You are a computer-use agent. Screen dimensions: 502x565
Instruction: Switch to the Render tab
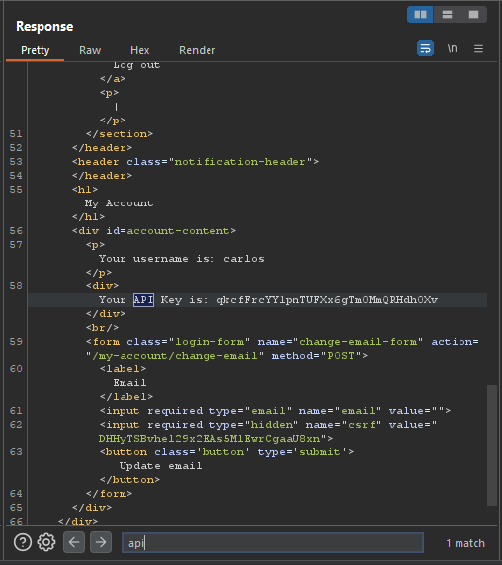pyautogui.click(x=197, y=50)
